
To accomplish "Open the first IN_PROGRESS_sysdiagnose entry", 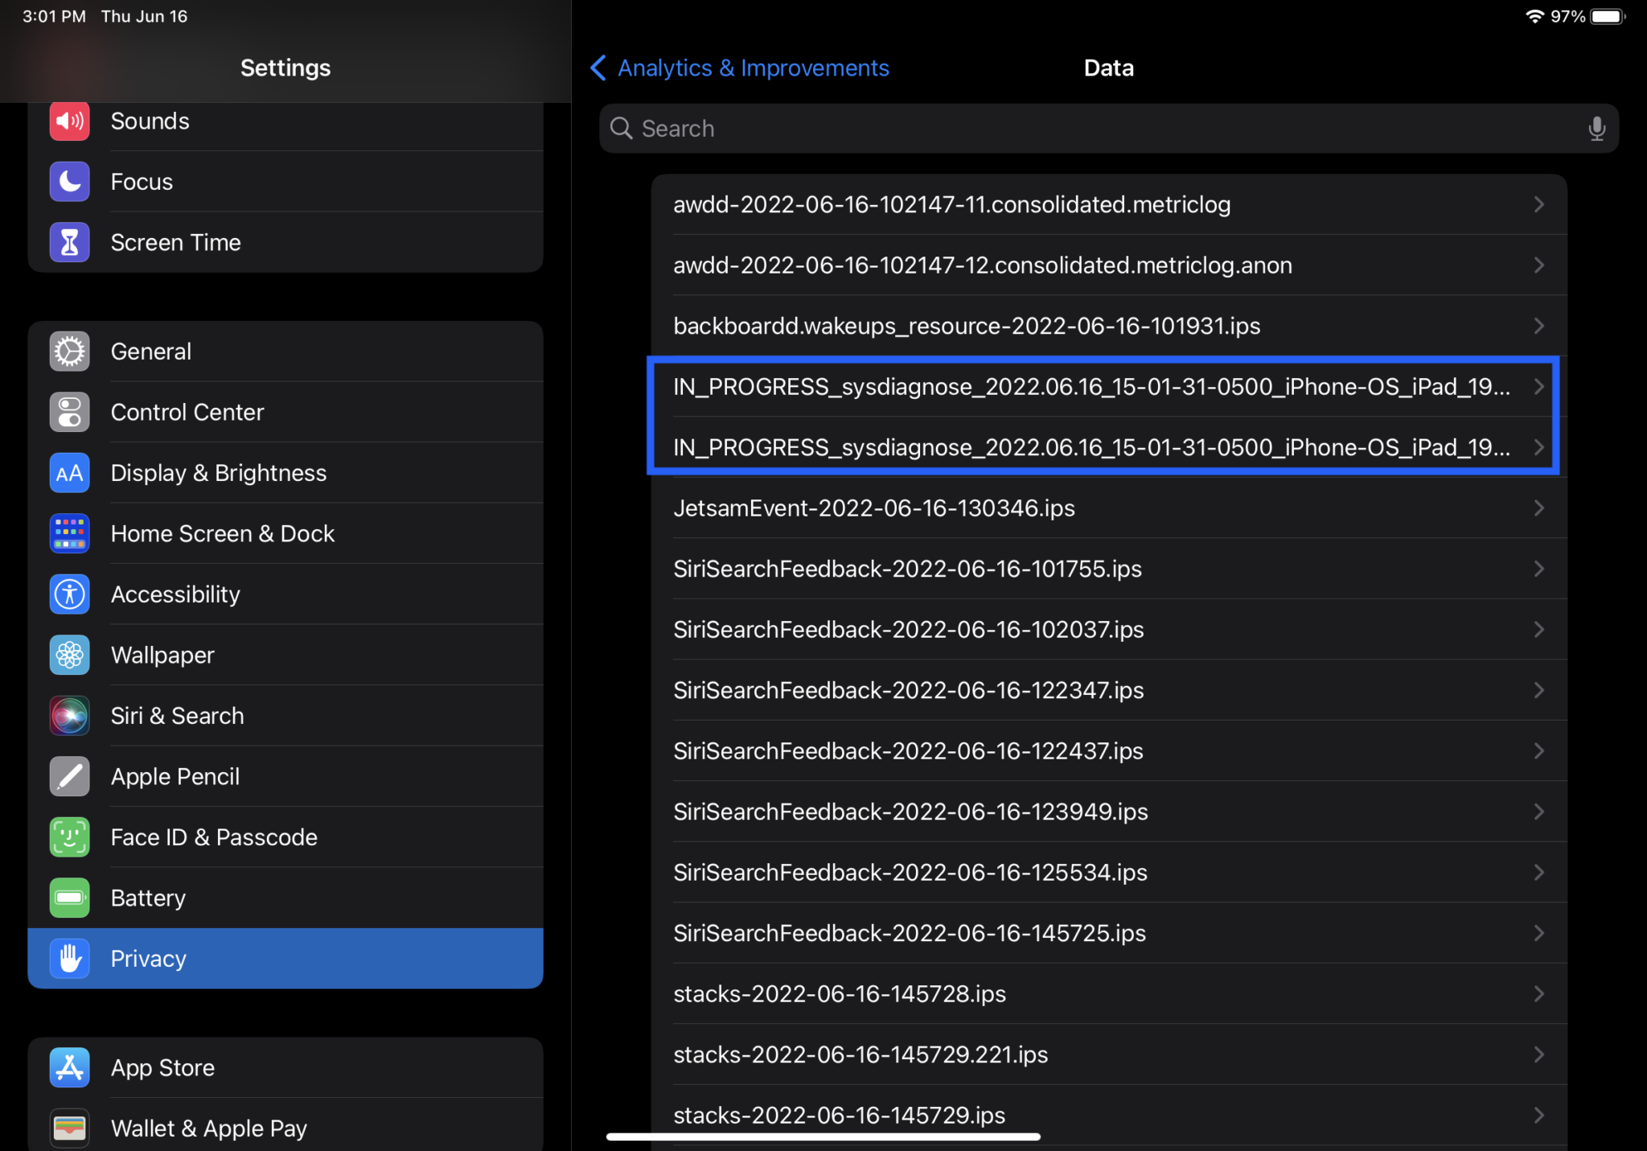I will 1109,387.
